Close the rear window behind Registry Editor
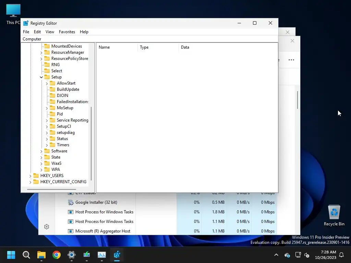Image resolution: width=351 pixels, height=263 pixels. click(x=288, y=32)
